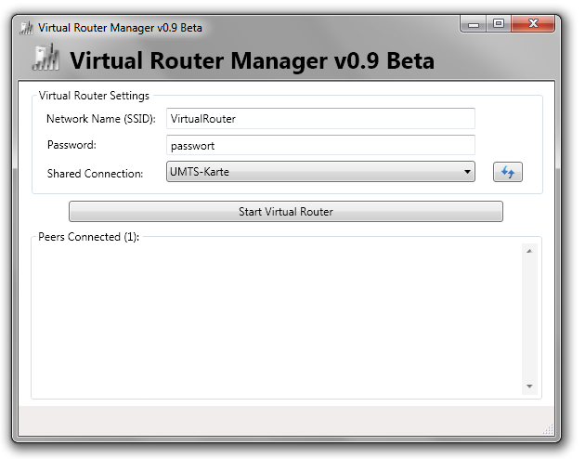Click the Network Name (SSID) label
Screen dimensions: 585x459
(100, 119)
